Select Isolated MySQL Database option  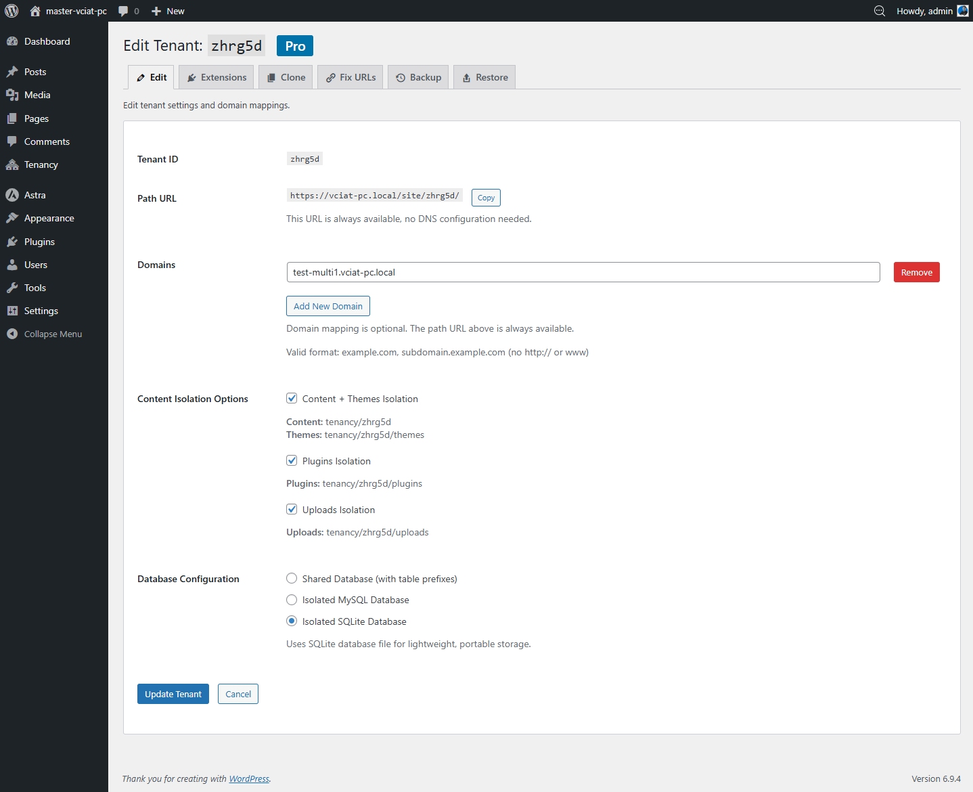tap(292, 600)
